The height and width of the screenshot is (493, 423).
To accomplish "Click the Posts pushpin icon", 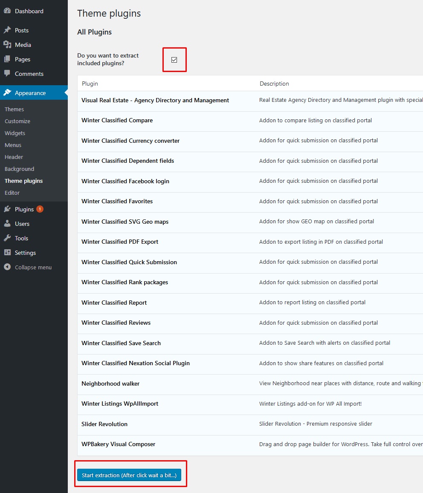I will 7,30.
